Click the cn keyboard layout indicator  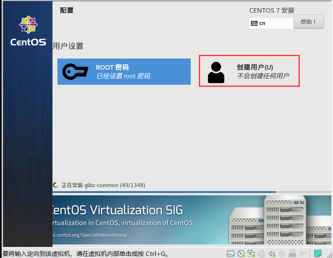271,23
